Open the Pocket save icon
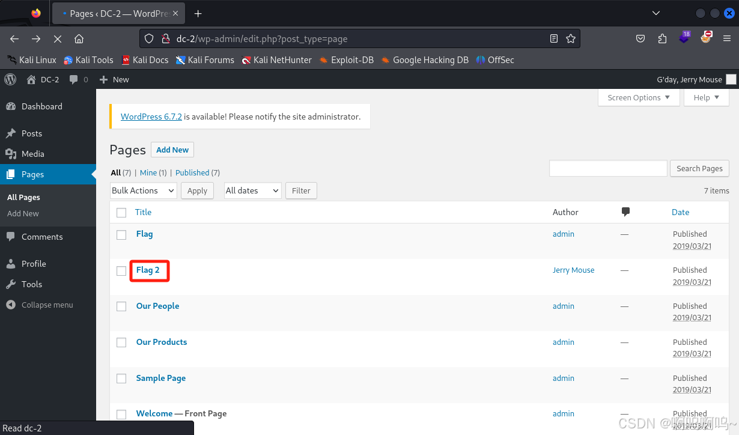The image size is (739, 435). coord(640,38)
